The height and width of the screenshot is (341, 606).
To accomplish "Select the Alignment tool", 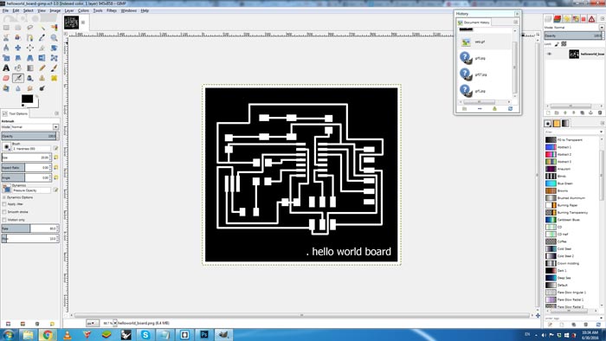I will (x=30, y=48).
